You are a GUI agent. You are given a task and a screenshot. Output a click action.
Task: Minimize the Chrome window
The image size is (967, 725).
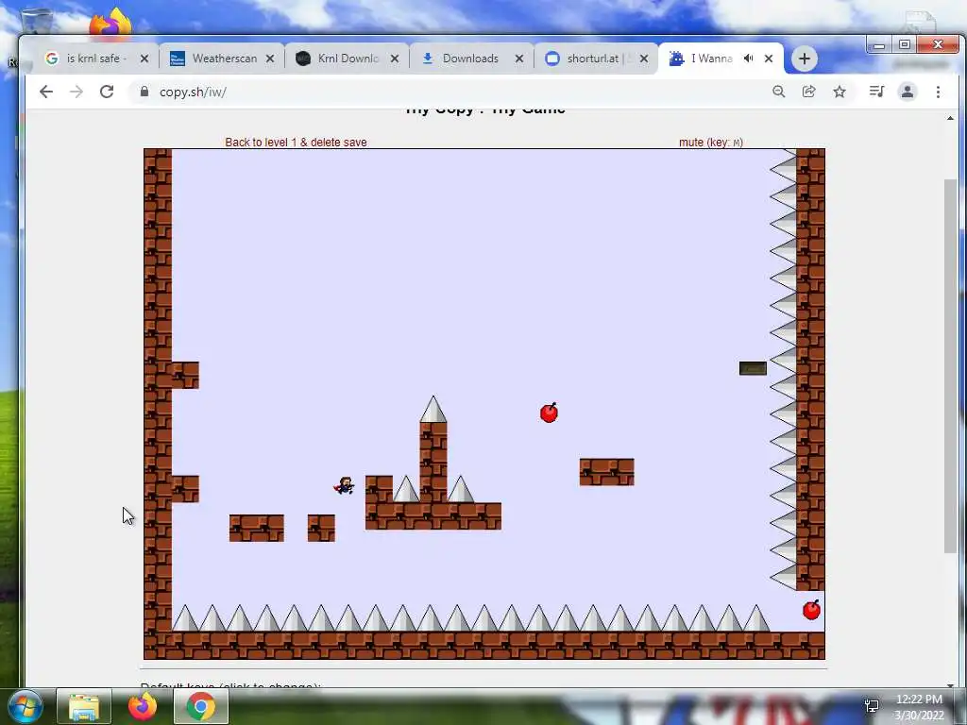pos(879,45)
